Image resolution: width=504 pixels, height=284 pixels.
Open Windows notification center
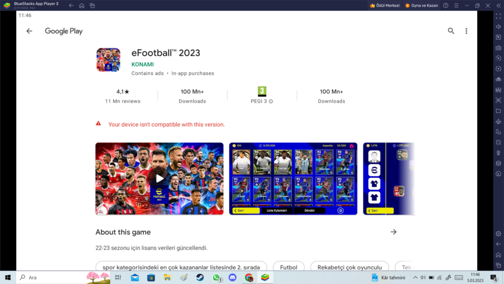pos(494,278)
